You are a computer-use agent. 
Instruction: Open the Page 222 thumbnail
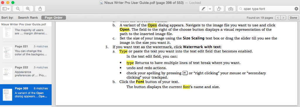[x=7, y=74]
